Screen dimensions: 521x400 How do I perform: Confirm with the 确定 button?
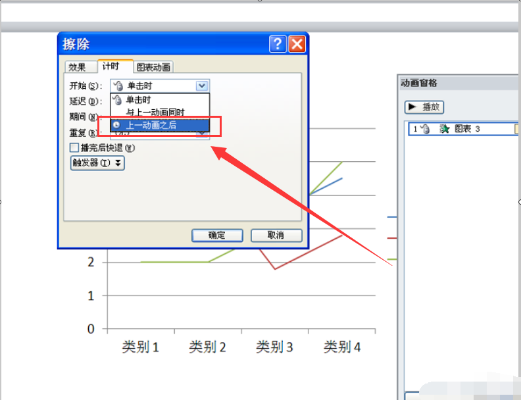217,236
